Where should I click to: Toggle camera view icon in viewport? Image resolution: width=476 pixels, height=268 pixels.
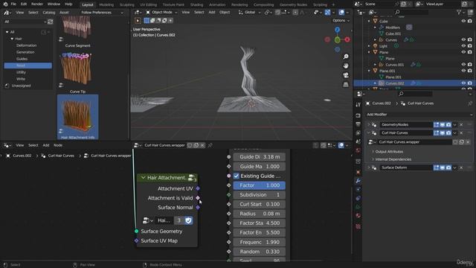[346, 75]
